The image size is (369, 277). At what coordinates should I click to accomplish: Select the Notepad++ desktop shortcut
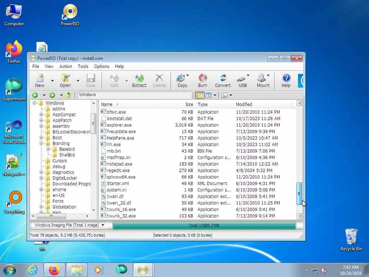point(14,165)
